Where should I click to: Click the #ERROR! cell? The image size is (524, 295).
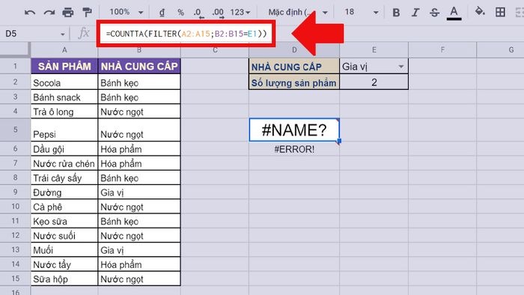[x=294, y=149]
